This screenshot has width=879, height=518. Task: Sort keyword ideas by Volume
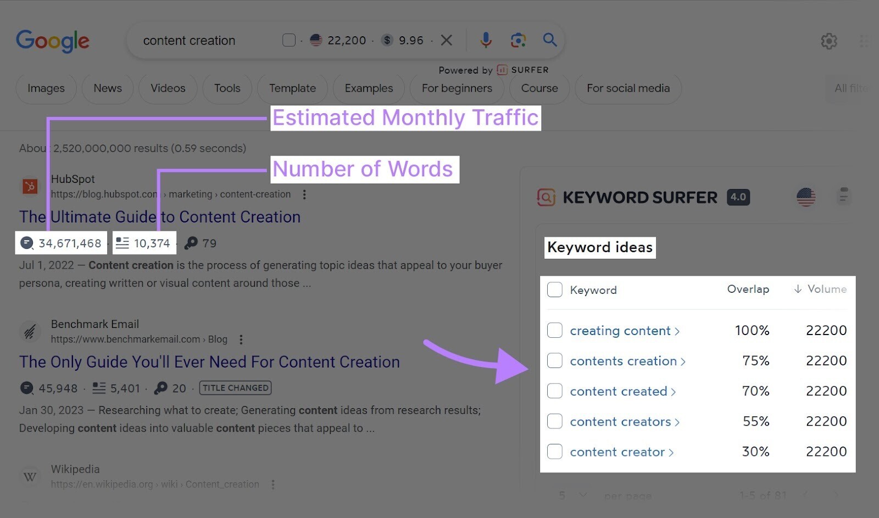point(820,289)
